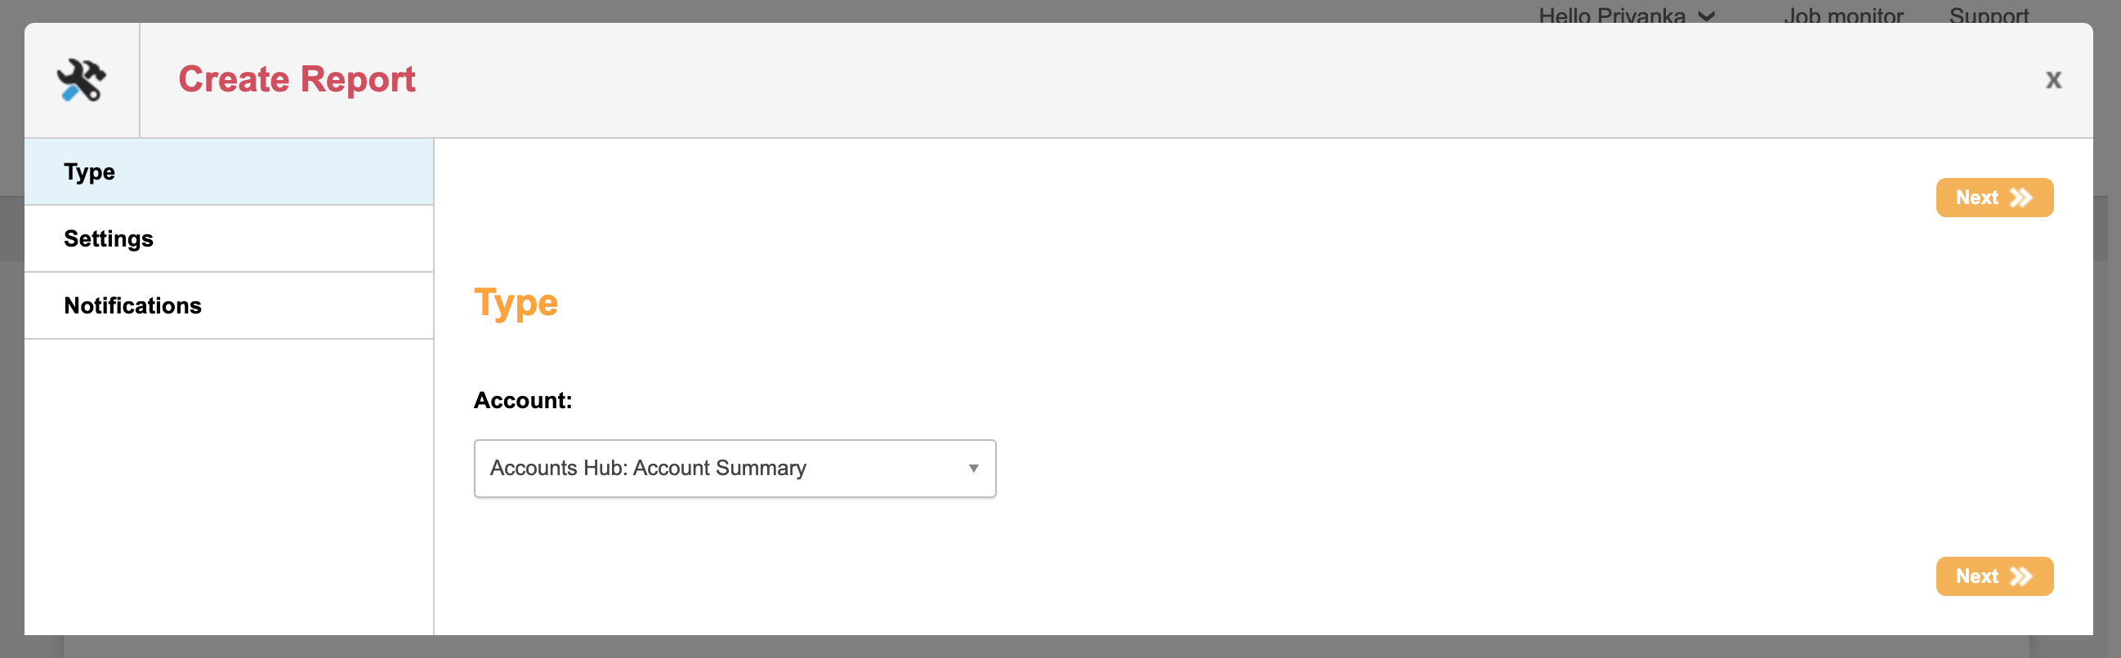Open the Account Summary combo box
This screenshot has width=2121, height=658.
click(734, 468)
